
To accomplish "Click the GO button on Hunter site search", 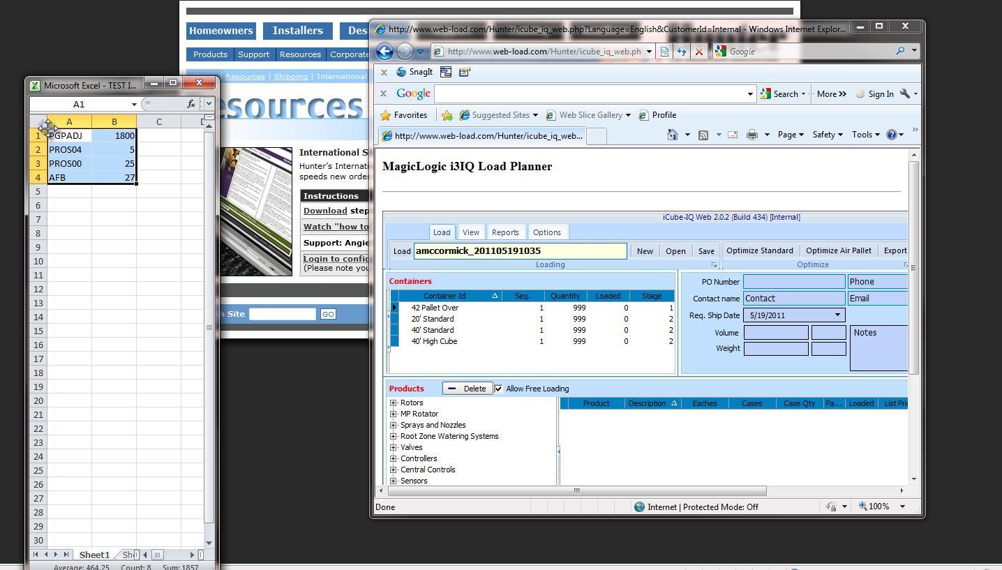I will [x=328, y=314].
